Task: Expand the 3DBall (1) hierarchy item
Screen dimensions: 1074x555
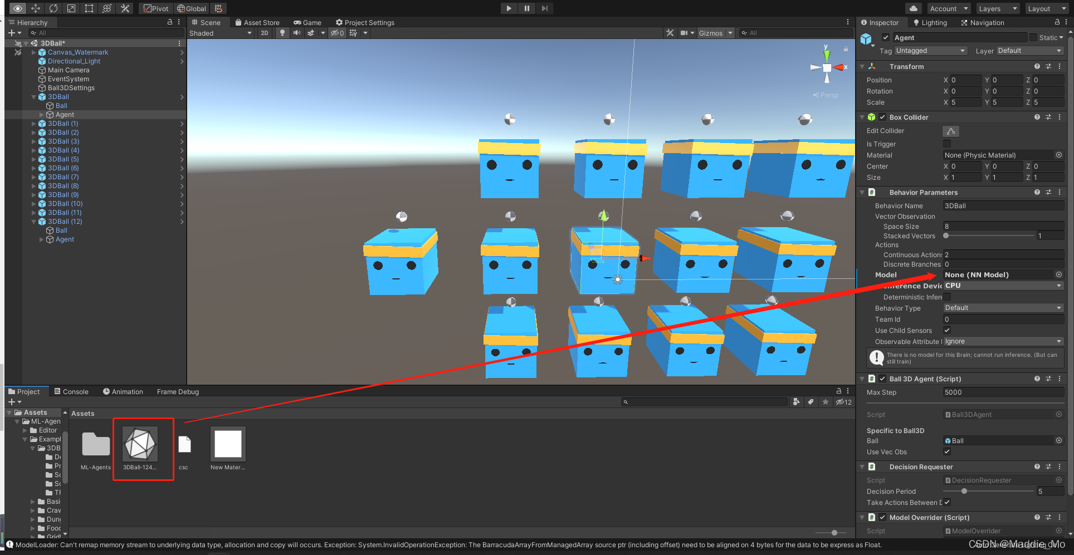Action: [34, 124]
